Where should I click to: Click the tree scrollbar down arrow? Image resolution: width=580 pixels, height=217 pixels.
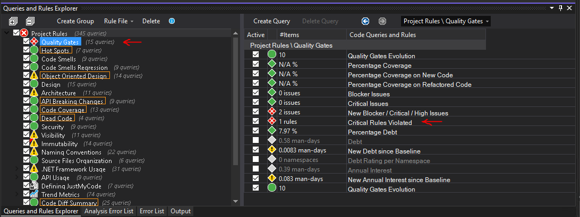[x=236, y=201]
